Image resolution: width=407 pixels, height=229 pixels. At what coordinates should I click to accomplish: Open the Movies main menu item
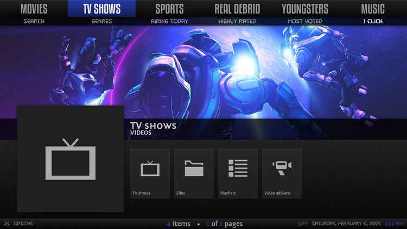(34, 9)
